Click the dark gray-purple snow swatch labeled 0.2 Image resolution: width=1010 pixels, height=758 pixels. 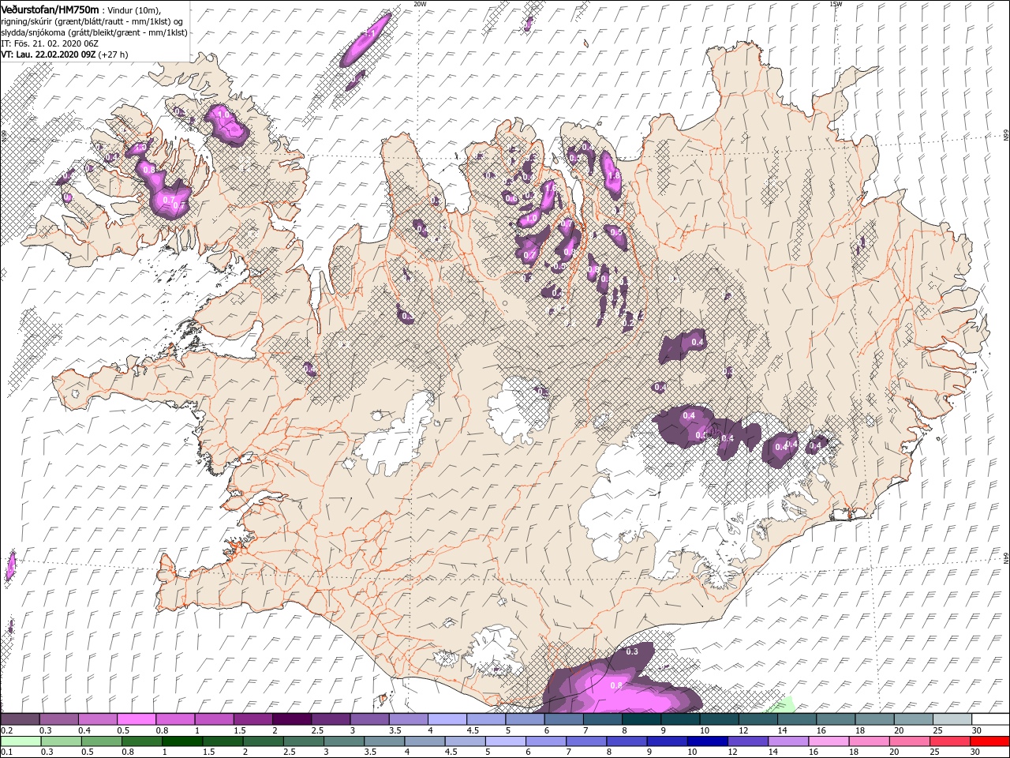click(x=20, y=719)
